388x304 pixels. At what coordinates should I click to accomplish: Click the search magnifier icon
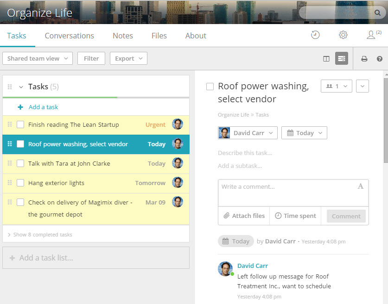377,13
